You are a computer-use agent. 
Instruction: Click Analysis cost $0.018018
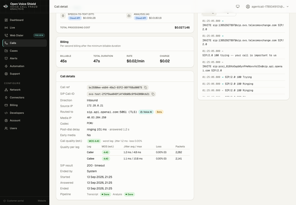point(155,18)
